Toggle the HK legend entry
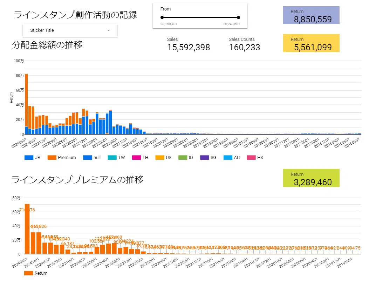The width and height of the screenshot is (376, 281). 255,157
